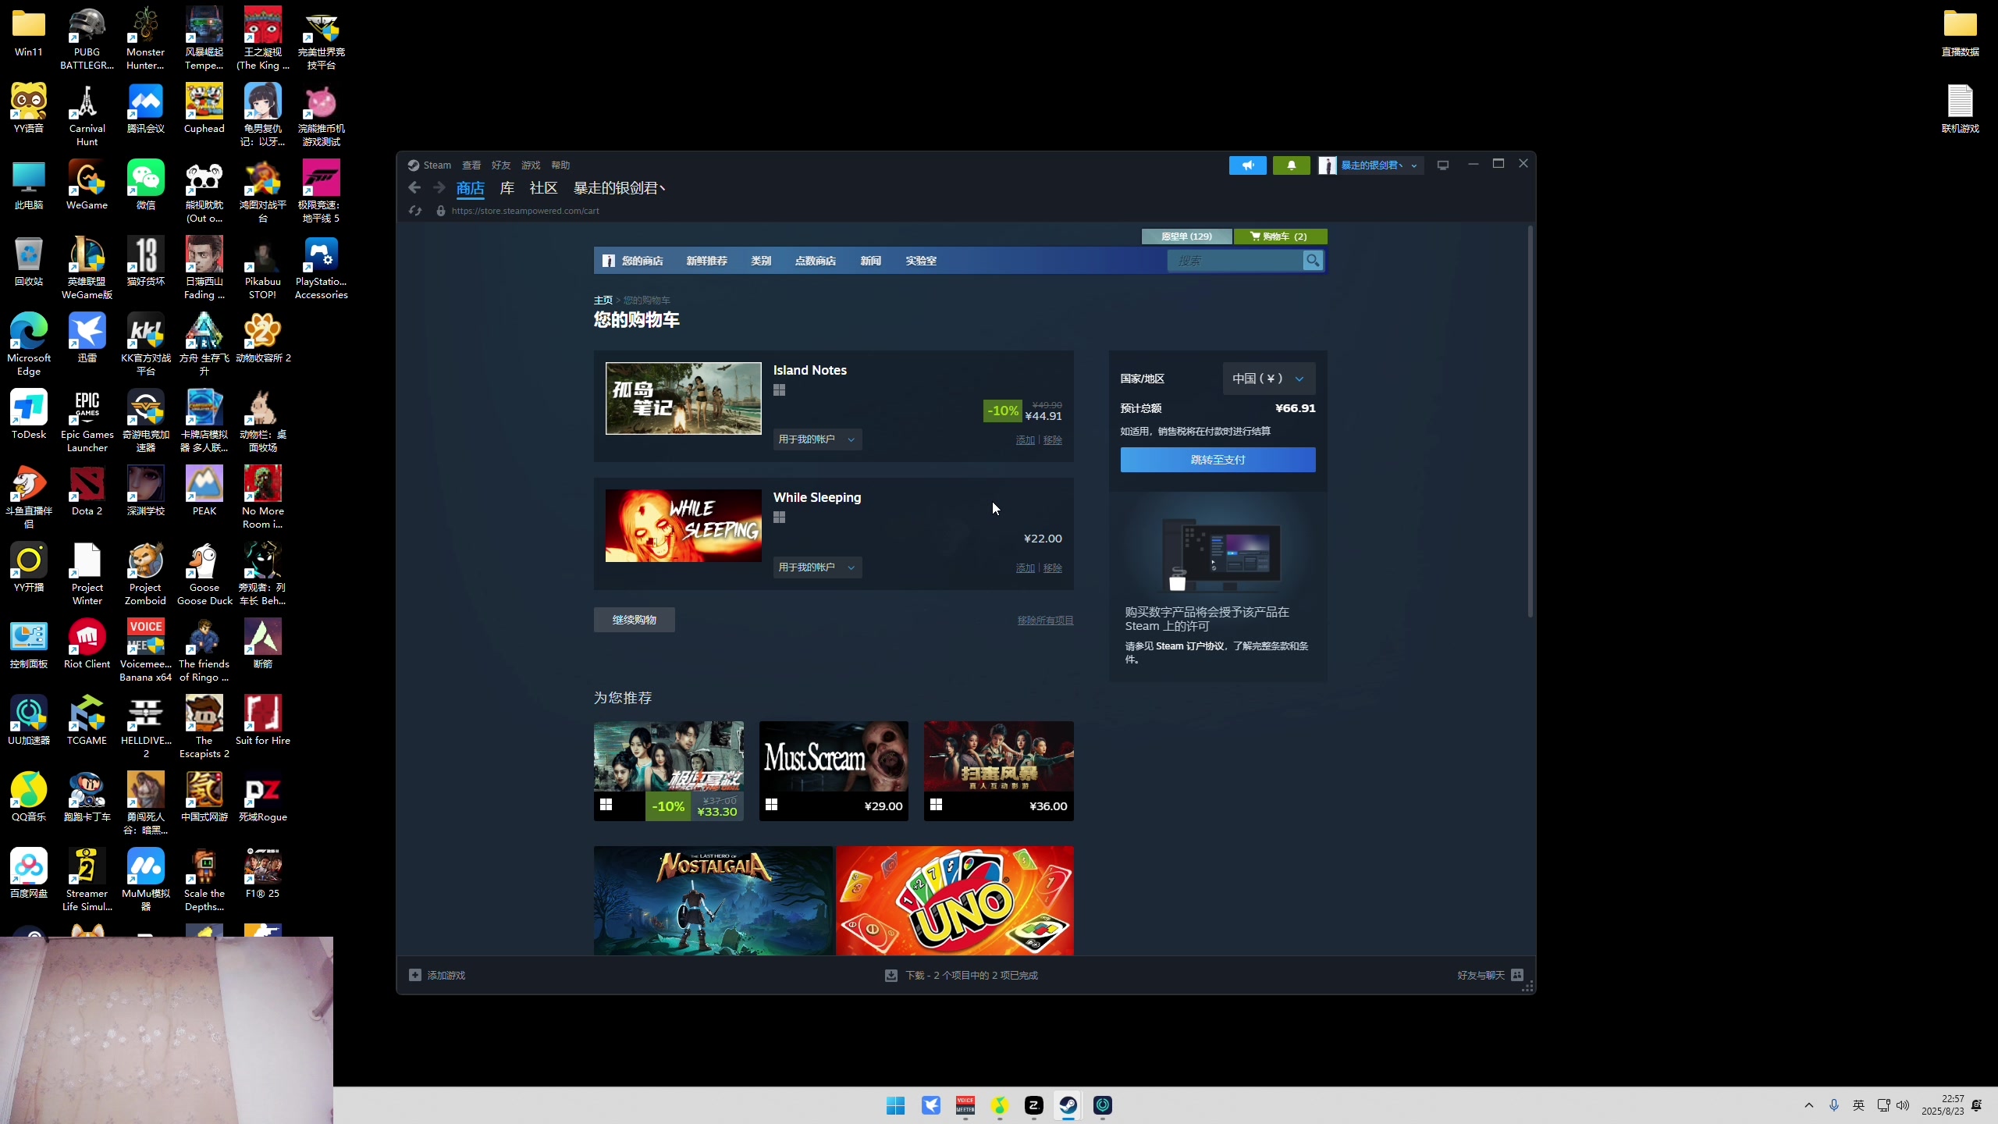Open the 游戏 games menu
The height and width of the screenshot is (1124, 1998).
(531, 165)
